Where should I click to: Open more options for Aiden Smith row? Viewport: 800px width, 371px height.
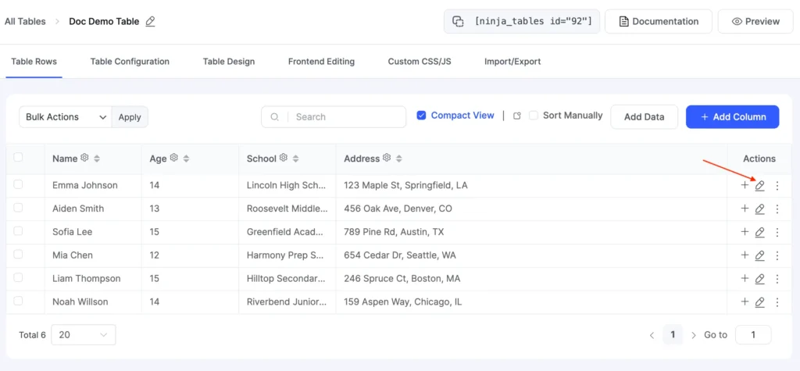[777, 209]
